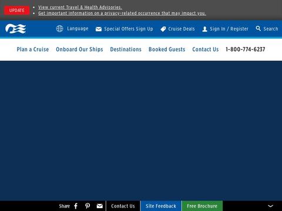282x211 pixels.
Task: Click the red UPDATE badge
Action: [x=17, y=11]
